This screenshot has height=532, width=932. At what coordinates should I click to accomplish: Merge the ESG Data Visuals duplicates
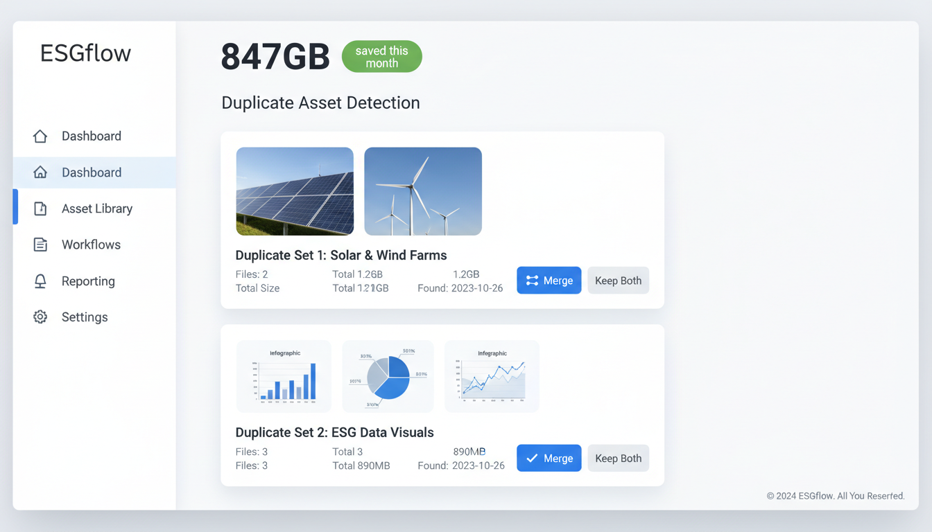(x=549, y=458)
